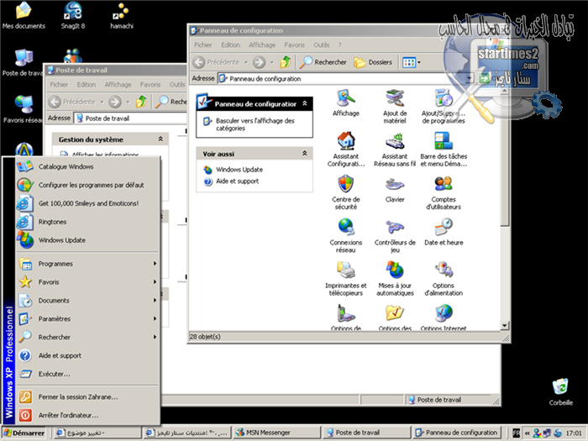
Task: Open Affichage menu in Panneau de configuration
Action: 262,45
